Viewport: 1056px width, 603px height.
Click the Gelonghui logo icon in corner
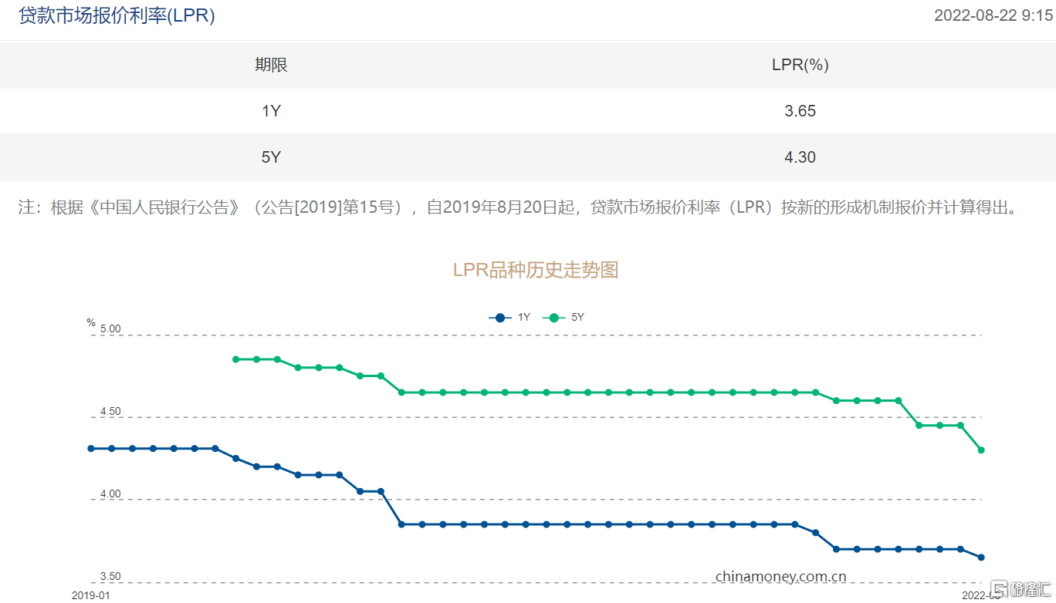tap(1000, 590)
